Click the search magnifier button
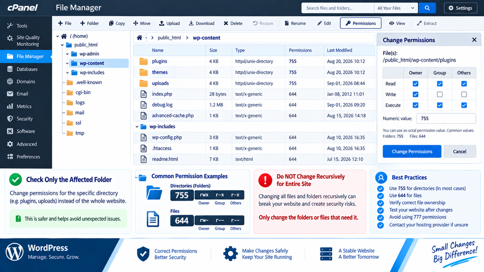Viewport: 484px width, 272px height. [x=427, y=8]
